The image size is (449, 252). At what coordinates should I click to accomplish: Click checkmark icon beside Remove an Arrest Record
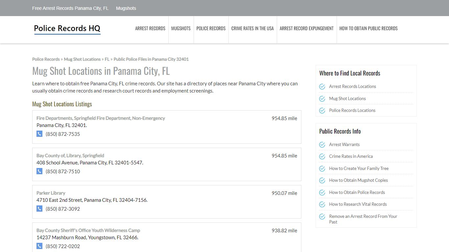[322, 217]
